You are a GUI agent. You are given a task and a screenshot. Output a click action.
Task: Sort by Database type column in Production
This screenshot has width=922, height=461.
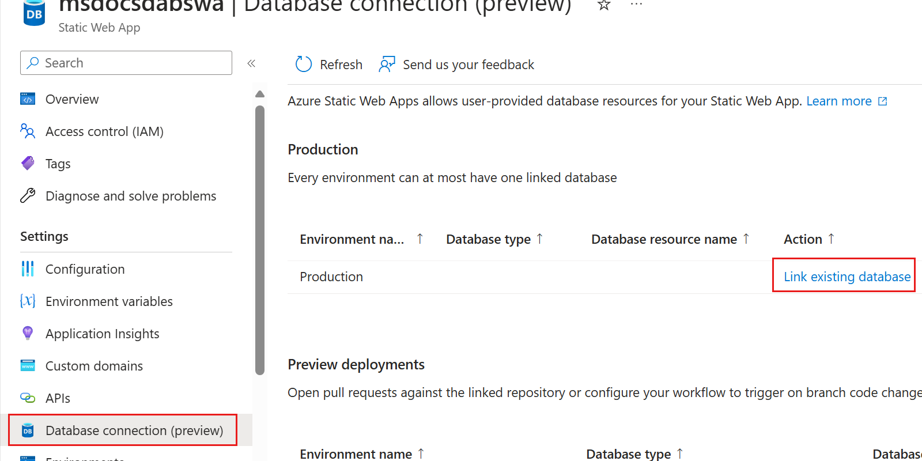(540, 239)
